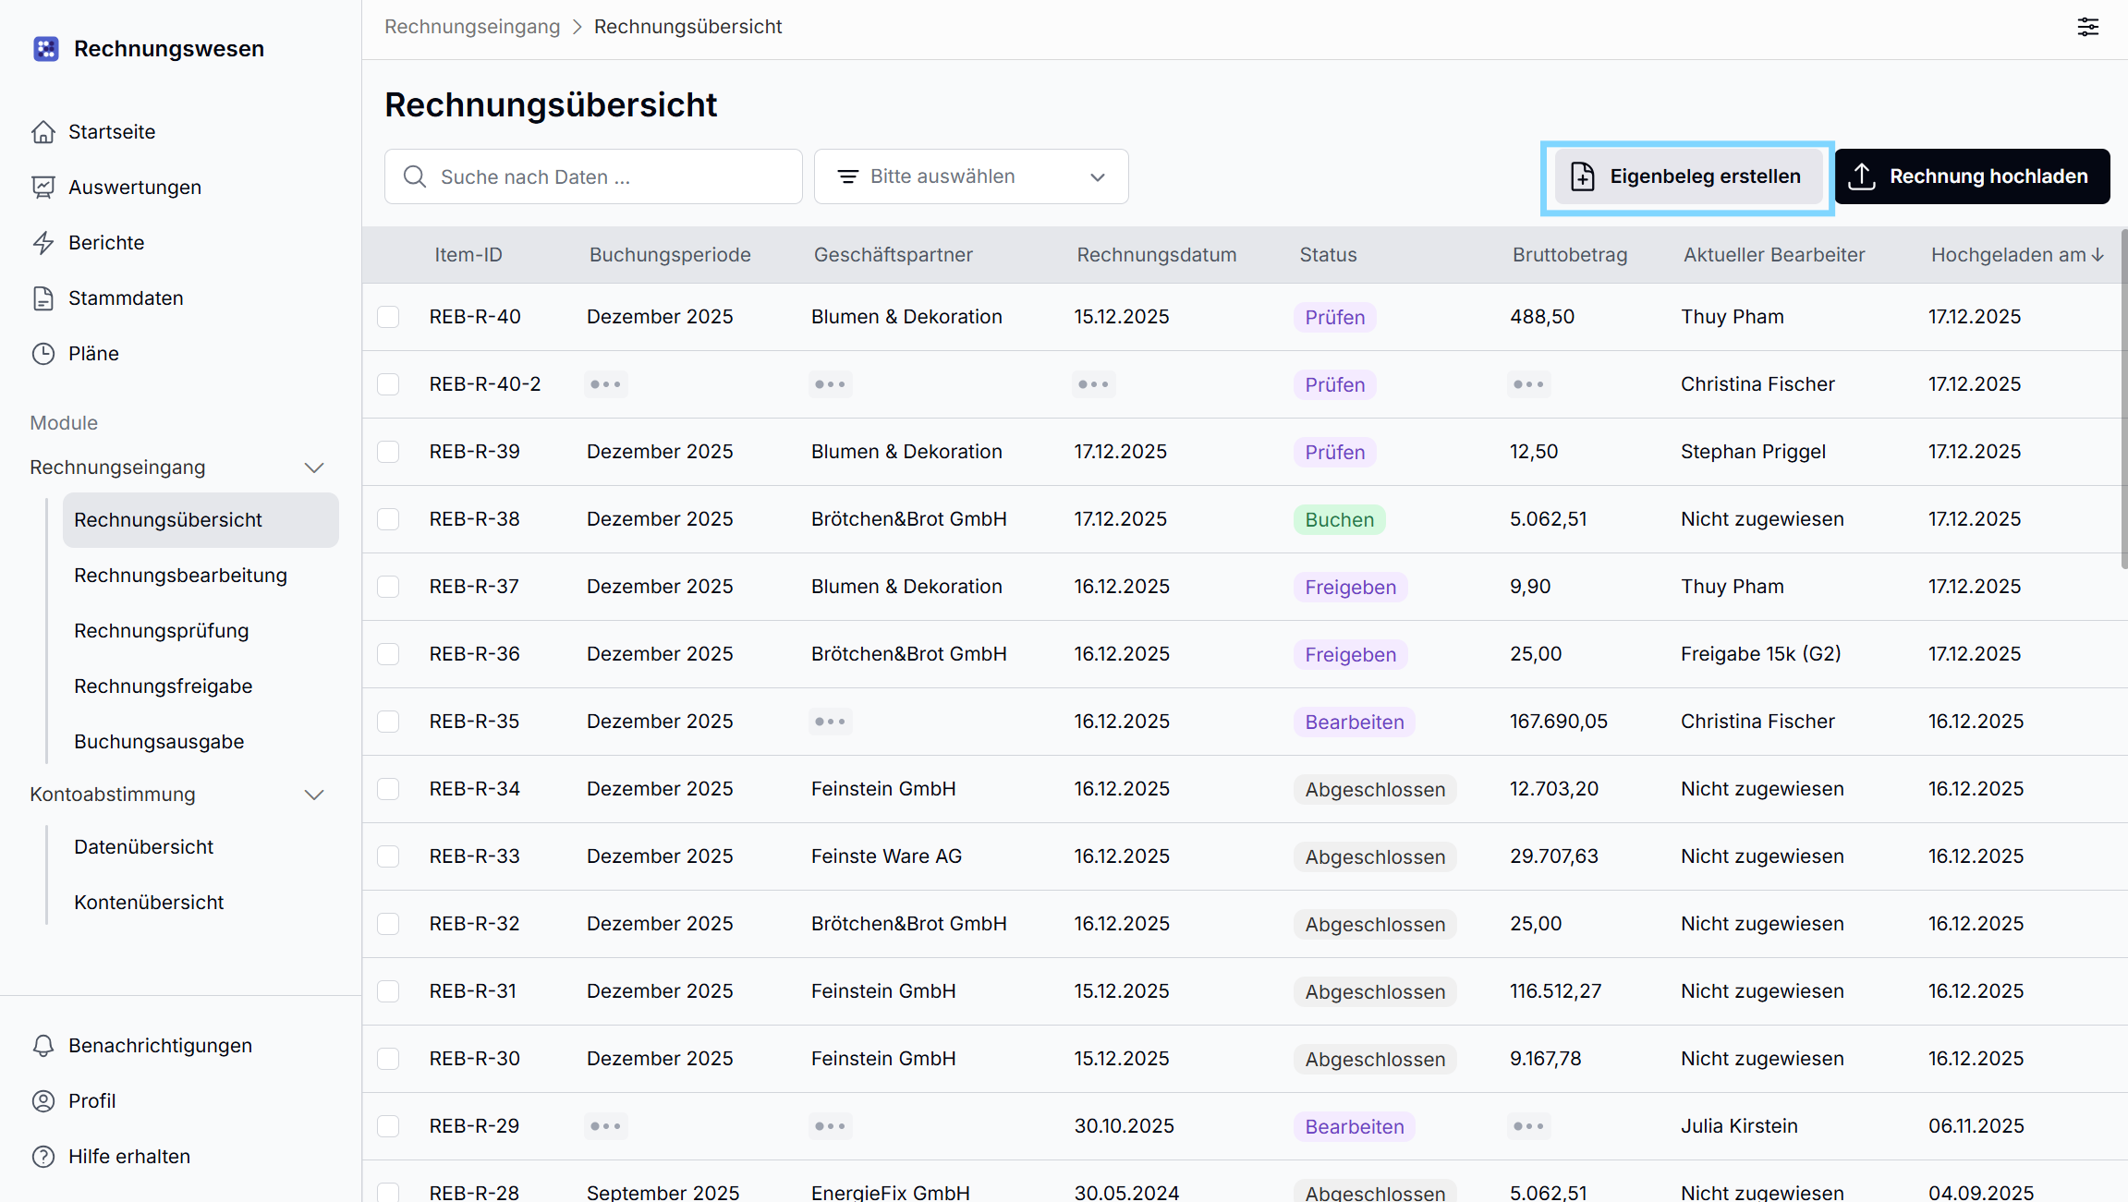The width and height of the screenshot is (2128, 1202).
Task: Open Benachrichtigungen bell icon
Action: pos(43,1046)
